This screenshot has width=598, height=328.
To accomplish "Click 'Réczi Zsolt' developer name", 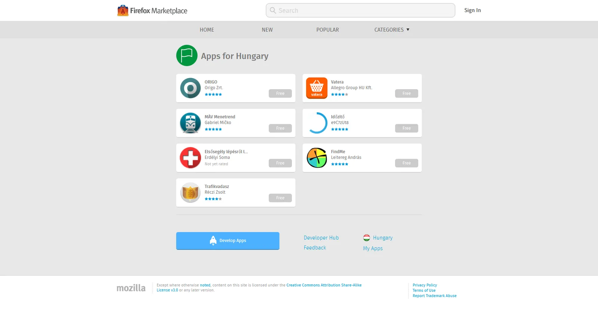I will pyautogui.click(x=215, y=193).
